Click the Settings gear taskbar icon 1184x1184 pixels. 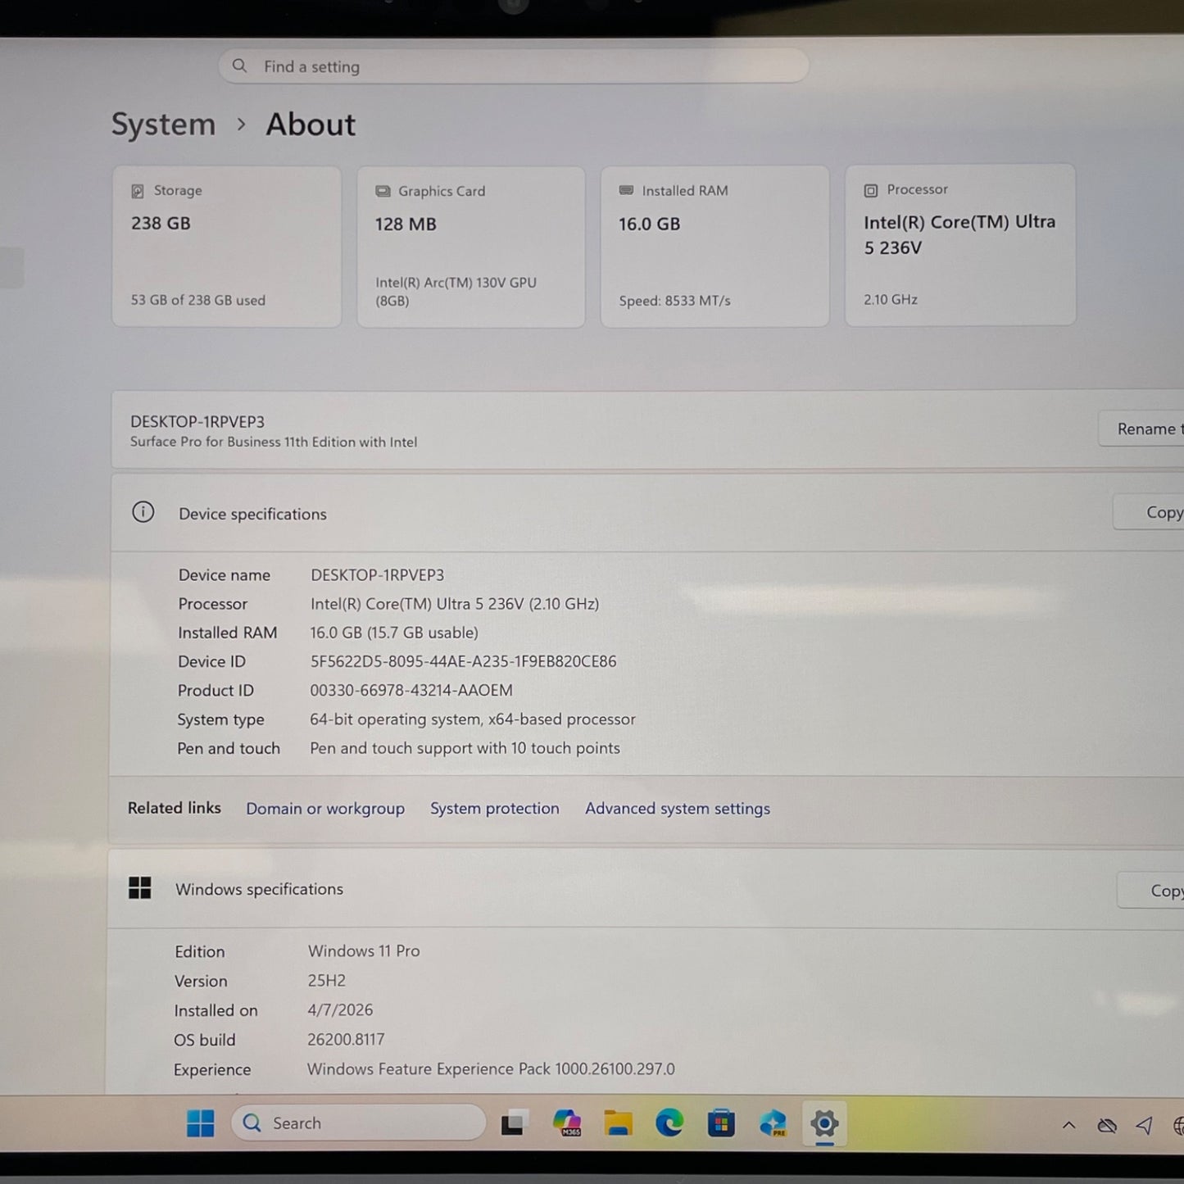click(824, 1123)
